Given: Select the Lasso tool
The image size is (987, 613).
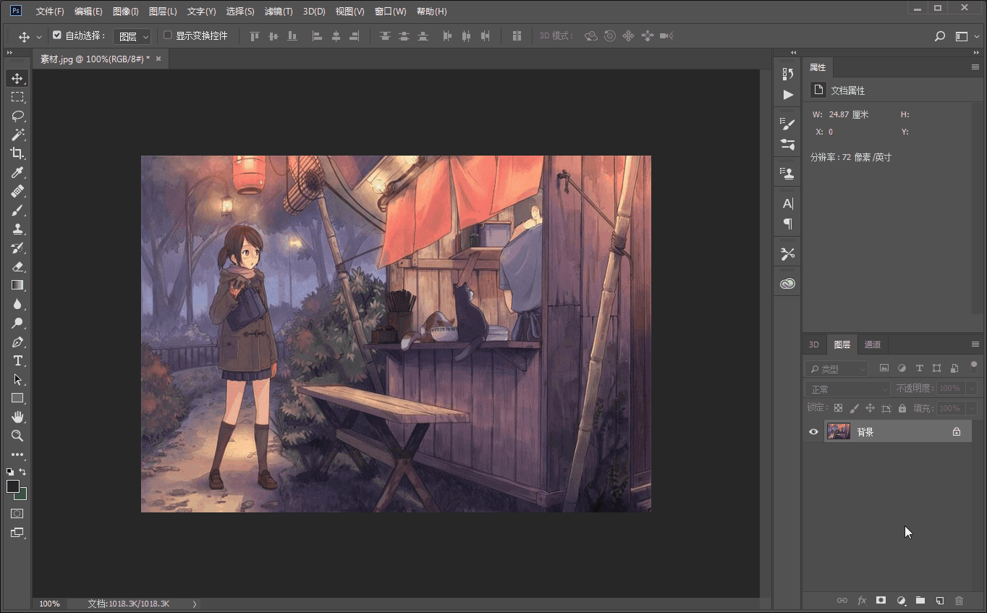Looking at the screenshot, I should point(17,116).
